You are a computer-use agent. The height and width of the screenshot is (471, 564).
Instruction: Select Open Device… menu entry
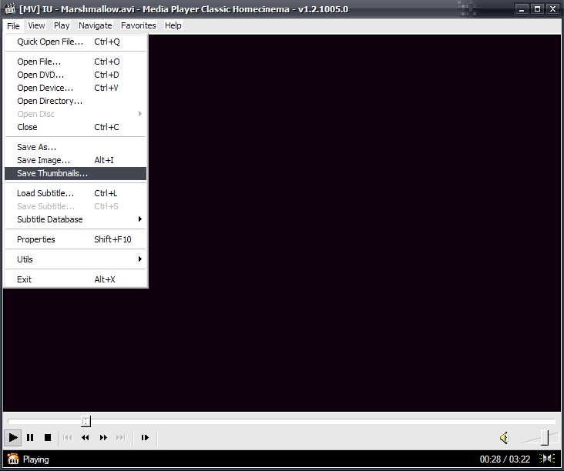click(x=76, y=88)
